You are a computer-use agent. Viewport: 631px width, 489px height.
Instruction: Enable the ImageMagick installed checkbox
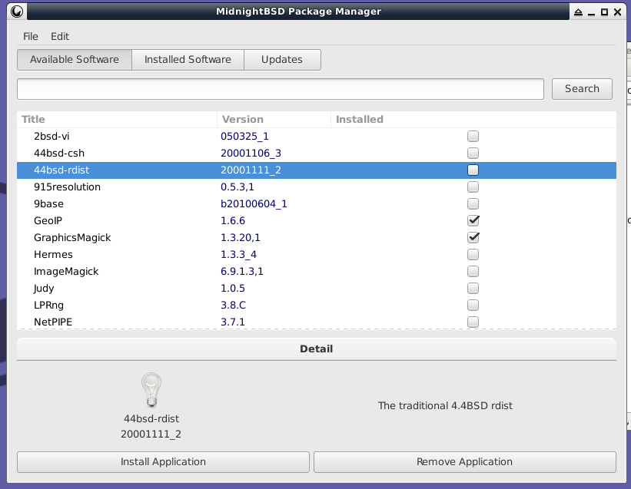tap(473, 271)
